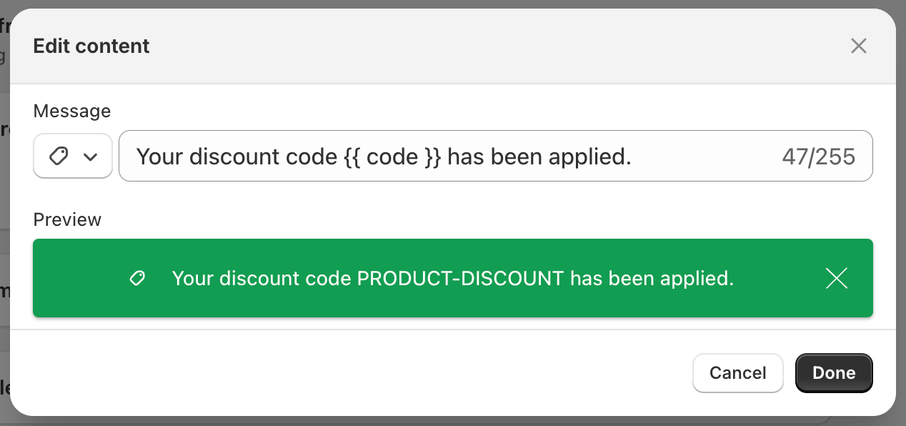The height and width of the screenshot is (426, 906).
Task: Click the PRODUCT-DISCOUNT code in the preview
Action: (460, 278)
